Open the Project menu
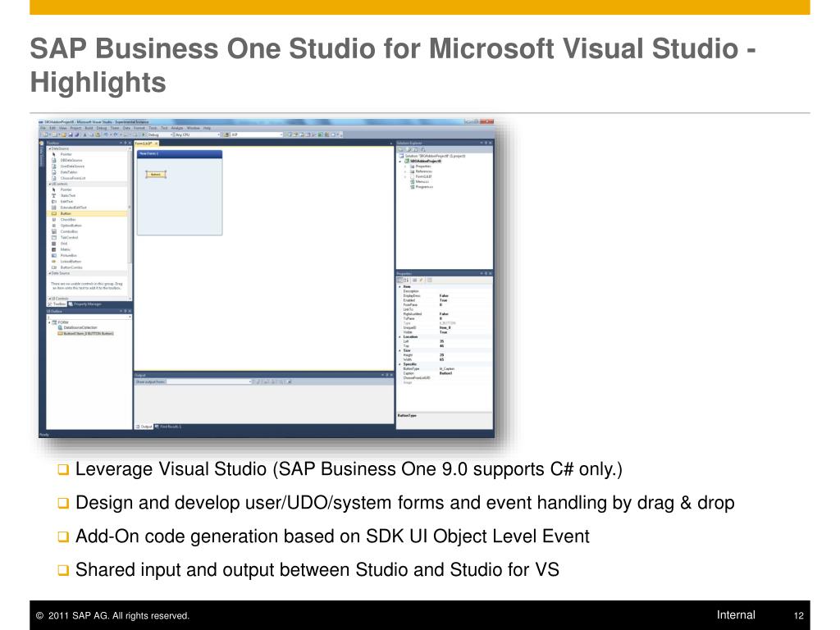The image size is (840, 630). pos(75,128)
